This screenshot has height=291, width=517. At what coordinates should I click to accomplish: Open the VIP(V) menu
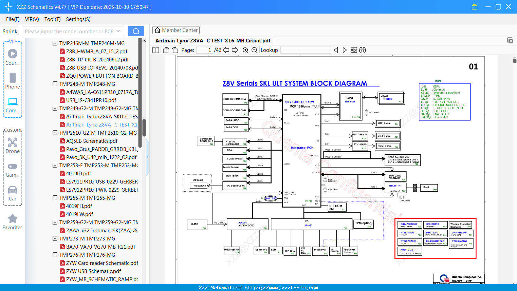click(x=32, y=19)
